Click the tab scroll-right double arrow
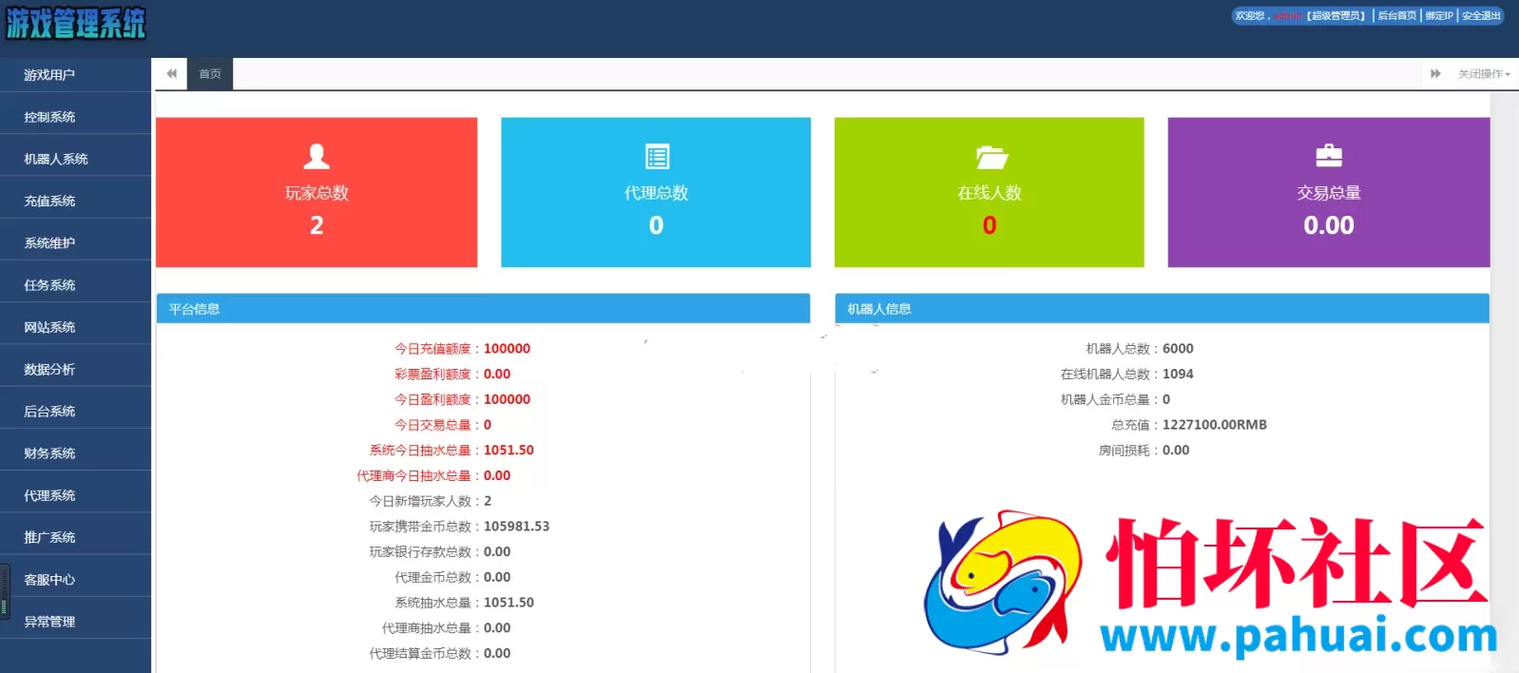 pos(1435,73)
